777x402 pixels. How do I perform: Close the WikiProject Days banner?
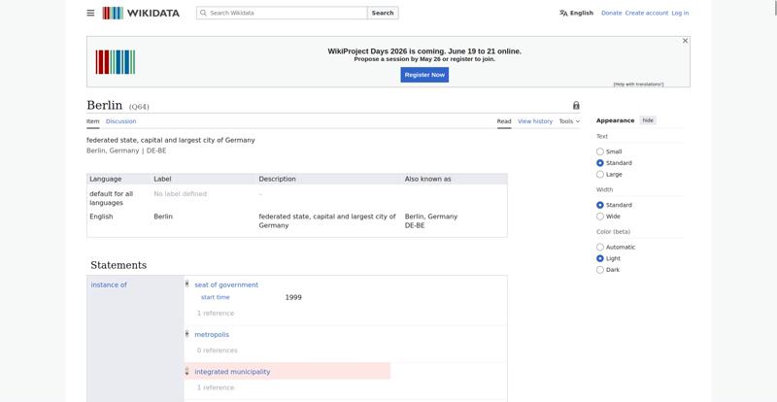[686, 41]
